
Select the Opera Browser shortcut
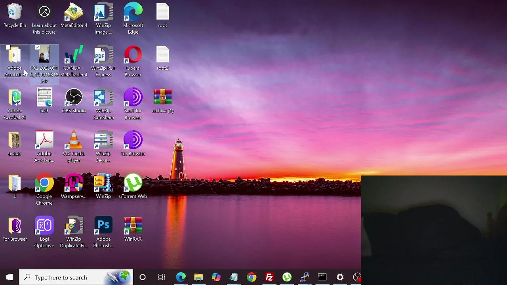[x=133, y=62]
